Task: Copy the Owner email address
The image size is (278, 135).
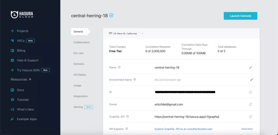Action: pyautogui.click(x=251, y=105)
